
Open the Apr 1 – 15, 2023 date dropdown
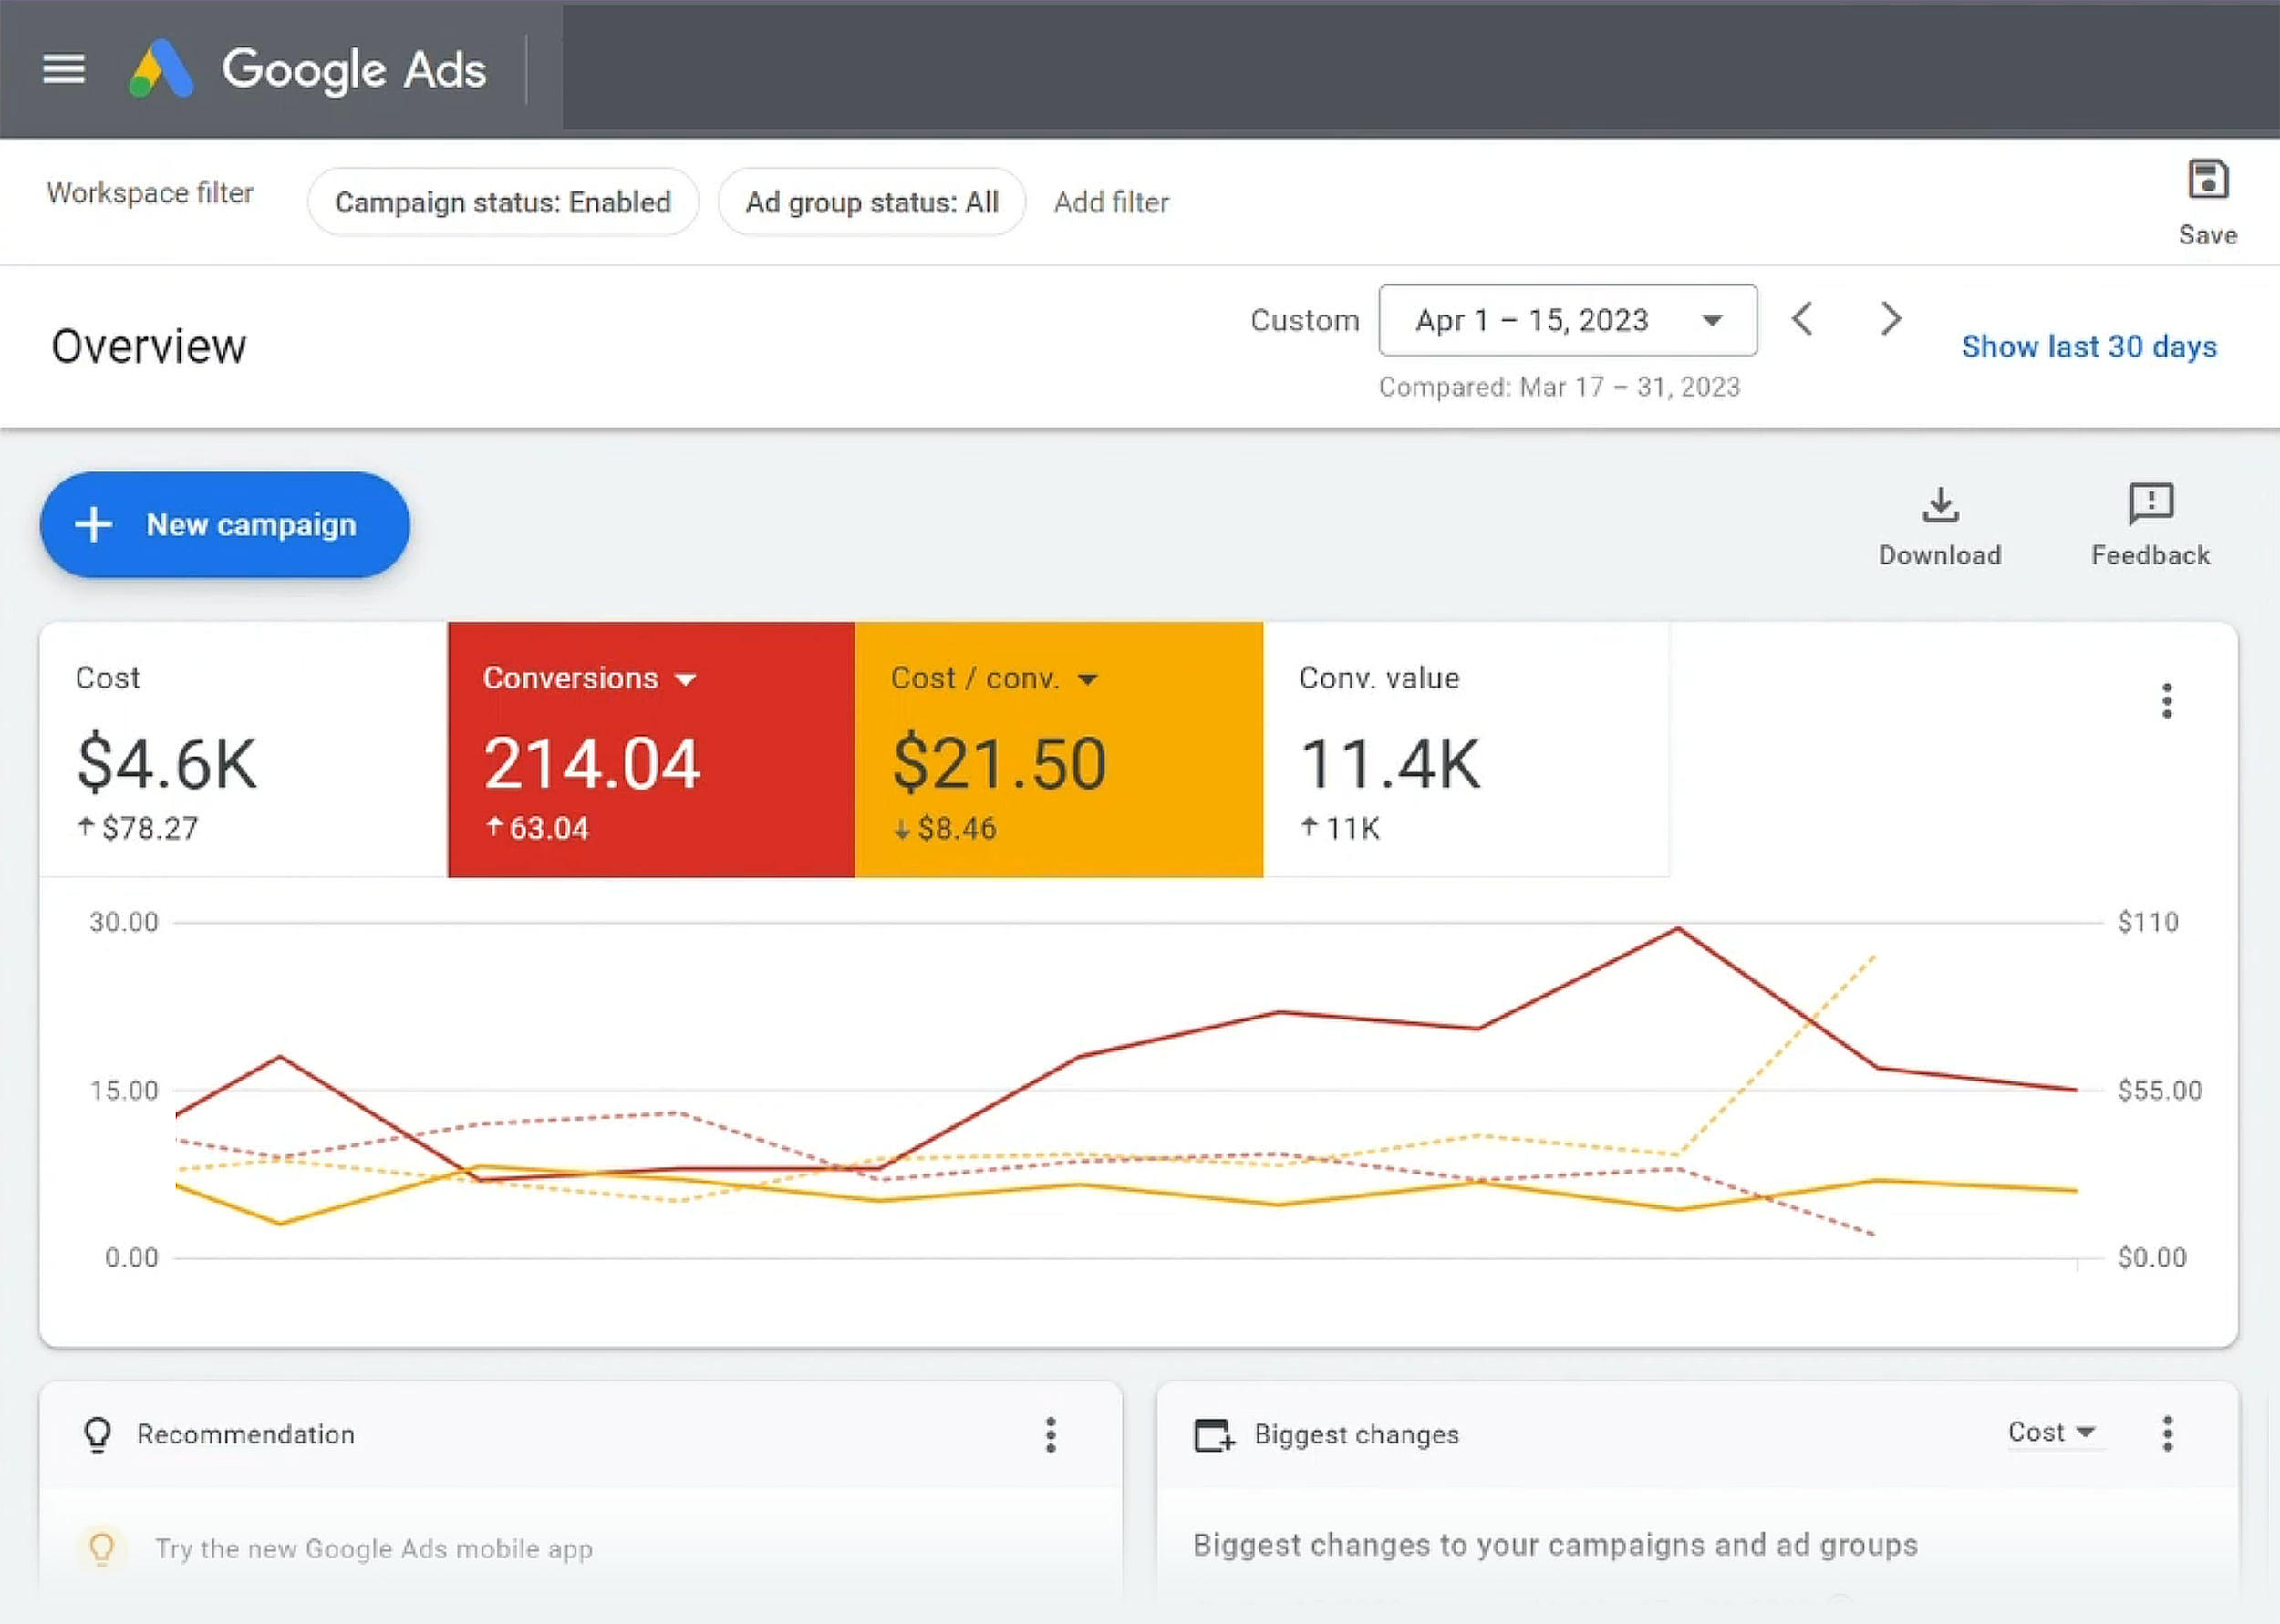pos(1566,320)
